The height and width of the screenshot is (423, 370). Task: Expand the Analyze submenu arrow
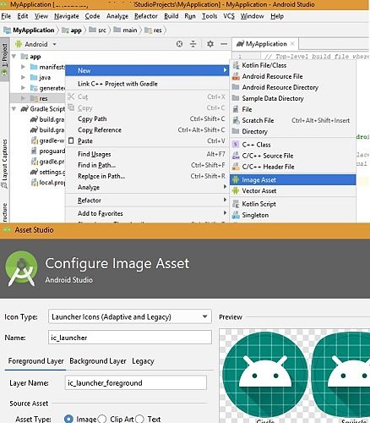(225, 187)
